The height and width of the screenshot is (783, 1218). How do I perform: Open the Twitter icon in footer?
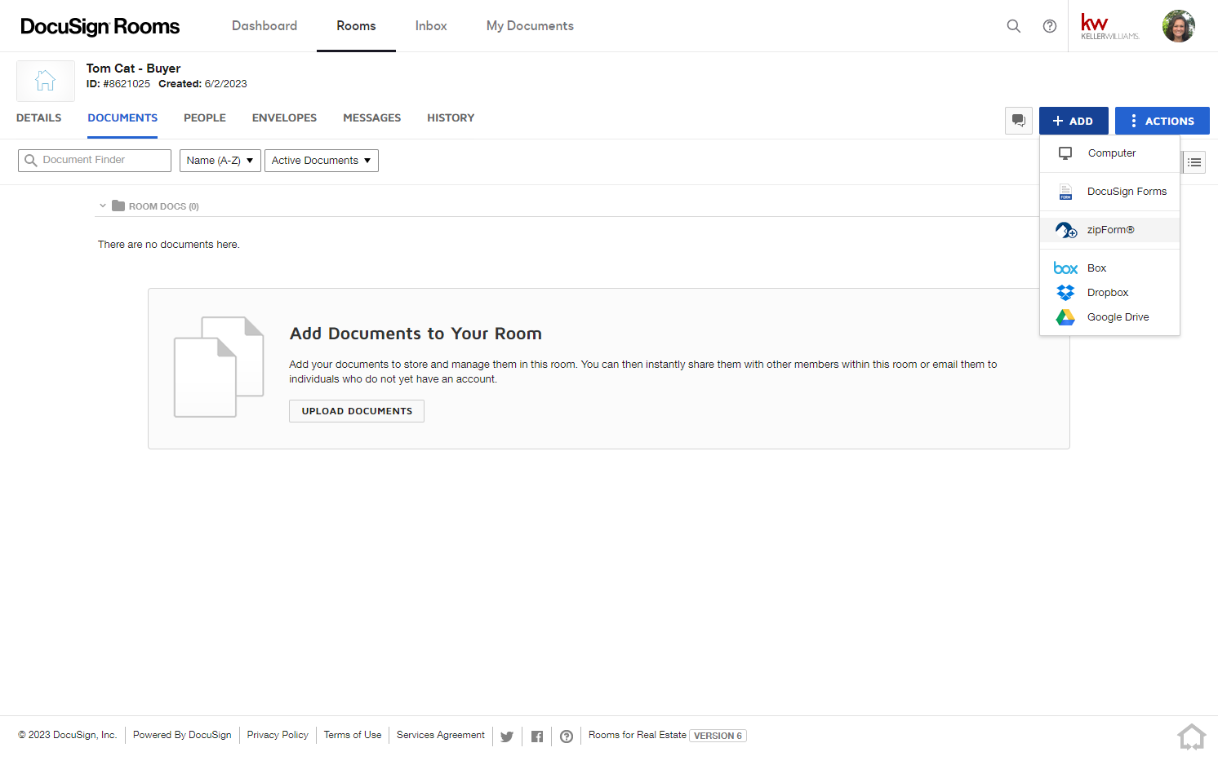506,737
